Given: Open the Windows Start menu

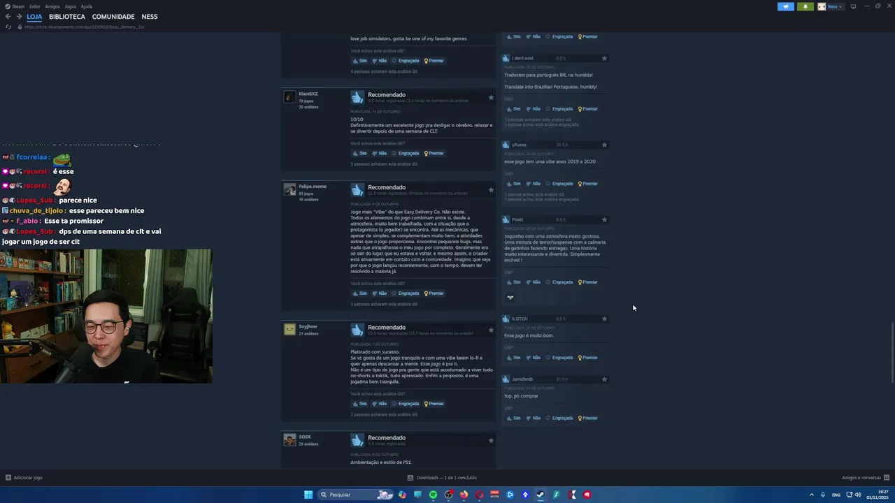Looking at the screenshot, I should click(308, 495).
